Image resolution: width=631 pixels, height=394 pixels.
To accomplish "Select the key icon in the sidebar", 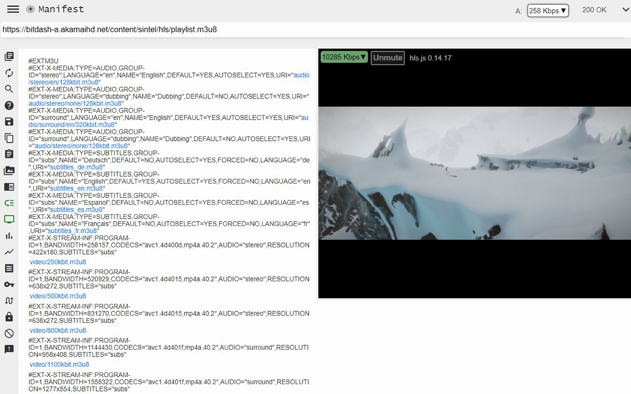I will 9,284.
